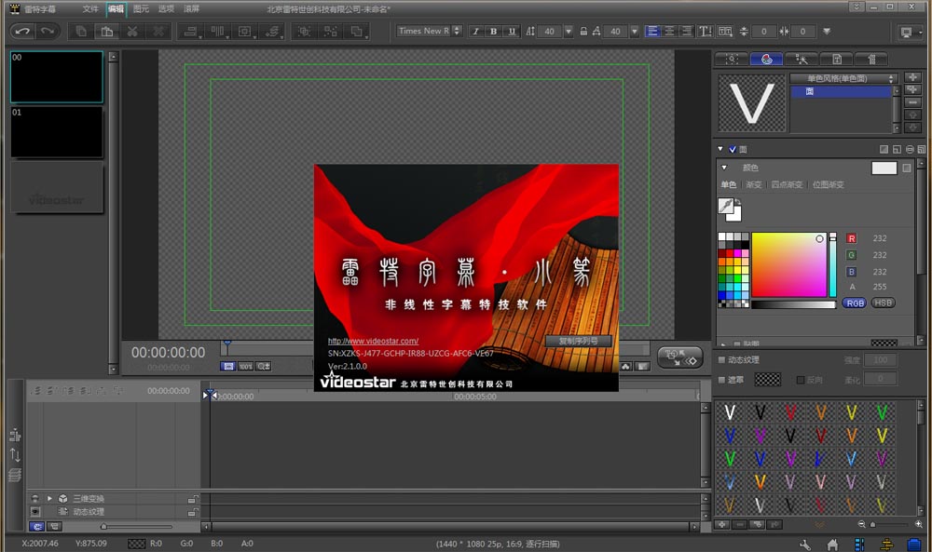Select the RGB color mode
The height and width of the screenshot is (552, 932).
(x=855, y=303)
